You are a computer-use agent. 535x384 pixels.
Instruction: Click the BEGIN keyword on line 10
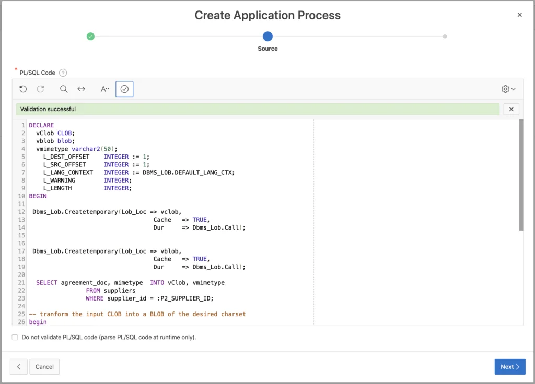click(38, 196)
